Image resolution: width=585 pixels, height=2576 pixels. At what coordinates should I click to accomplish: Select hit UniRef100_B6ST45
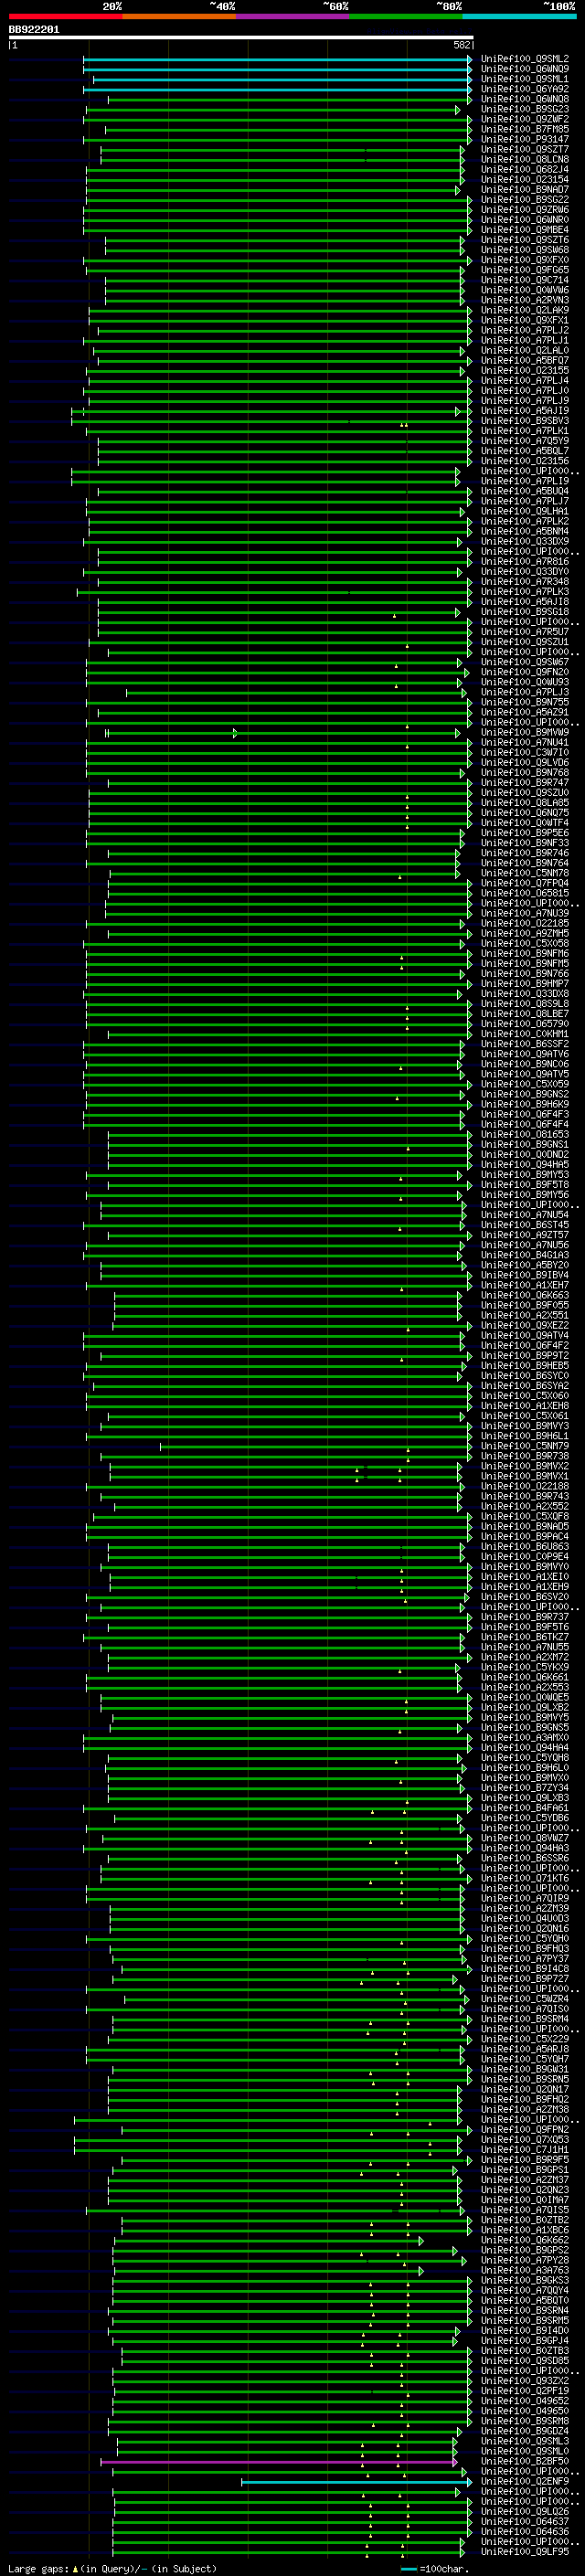coord(524,1225)
